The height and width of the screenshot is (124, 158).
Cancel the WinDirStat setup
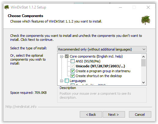140,115
